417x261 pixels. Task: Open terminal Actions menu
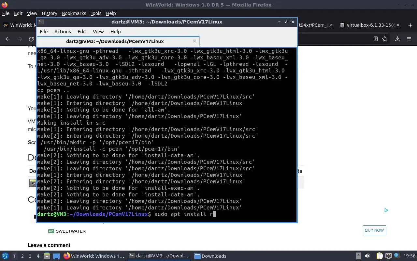point(63,31)
